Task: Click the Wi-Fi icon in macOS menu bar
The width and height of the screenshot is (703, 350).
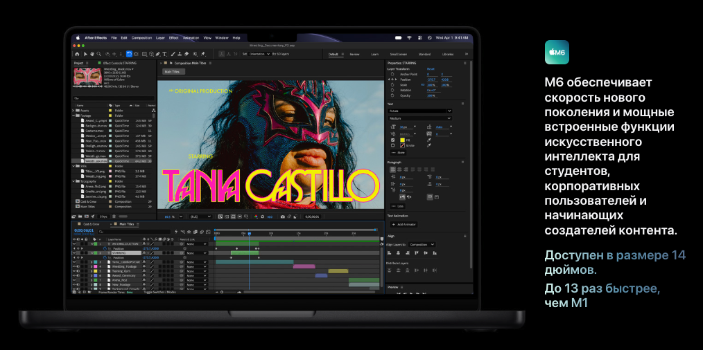Action: pyautogui.click(x=409, y=37)
